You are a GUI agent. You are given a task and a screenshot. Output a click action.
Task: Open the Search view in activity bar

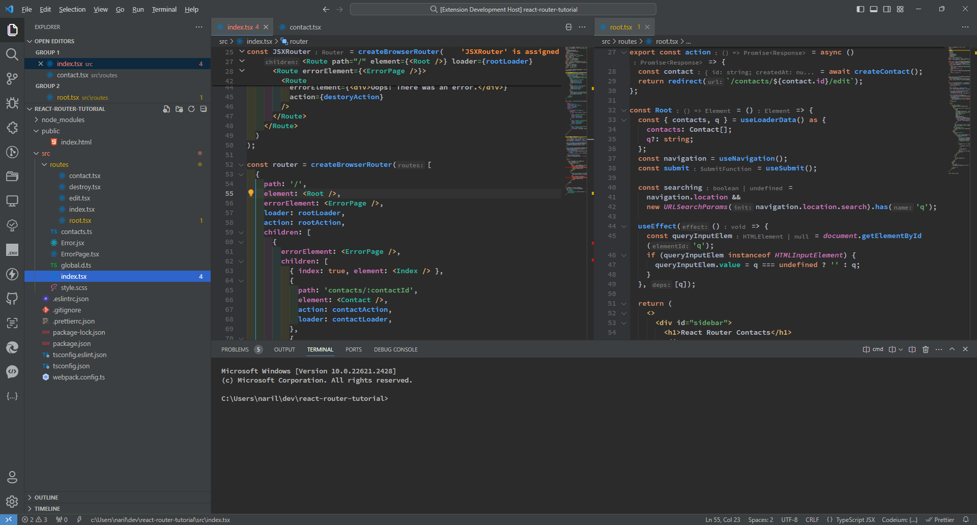[12, 54]
